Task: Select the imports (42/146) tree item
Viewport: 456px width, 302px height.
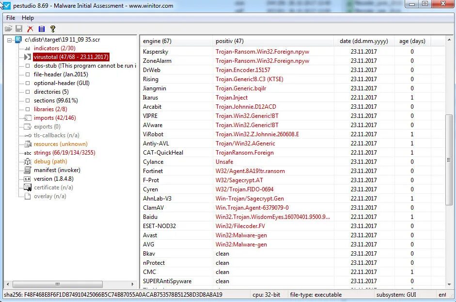Action: pos(55,118)
